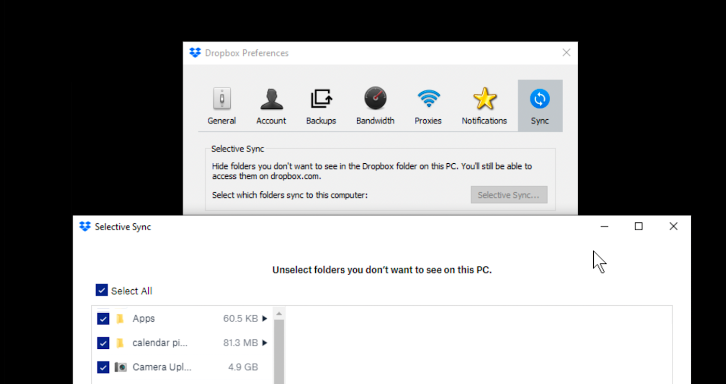Expand the Apps folder arrow
Viewport: 726px width, 384px height.
(264, 319)
